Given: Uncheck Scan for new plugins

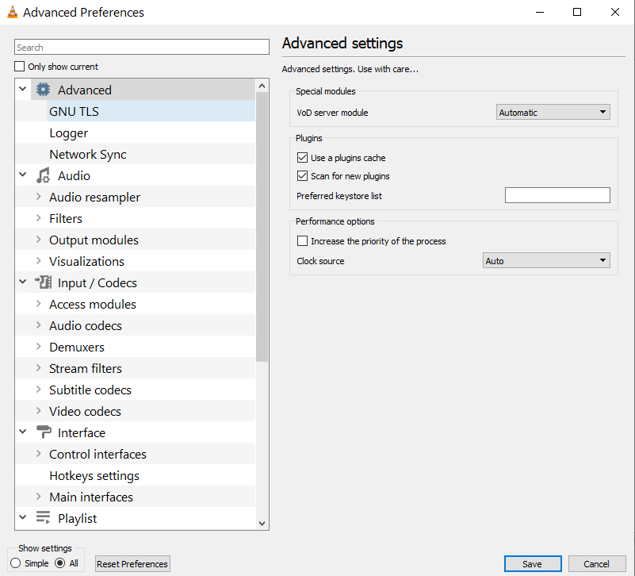Looking at the screenshot, I should (x=302, y=175).
